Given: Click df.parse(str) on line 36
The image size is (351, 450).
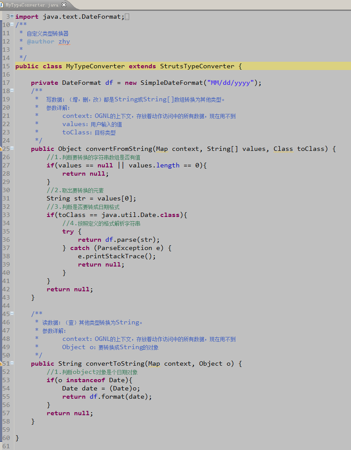Looking at the screenshot, I should [130, 240].
